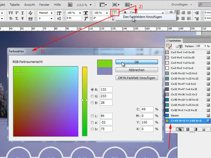Toggle underline text formatting icon
This screenshot has height=158, width=211.
coord(22,13)
